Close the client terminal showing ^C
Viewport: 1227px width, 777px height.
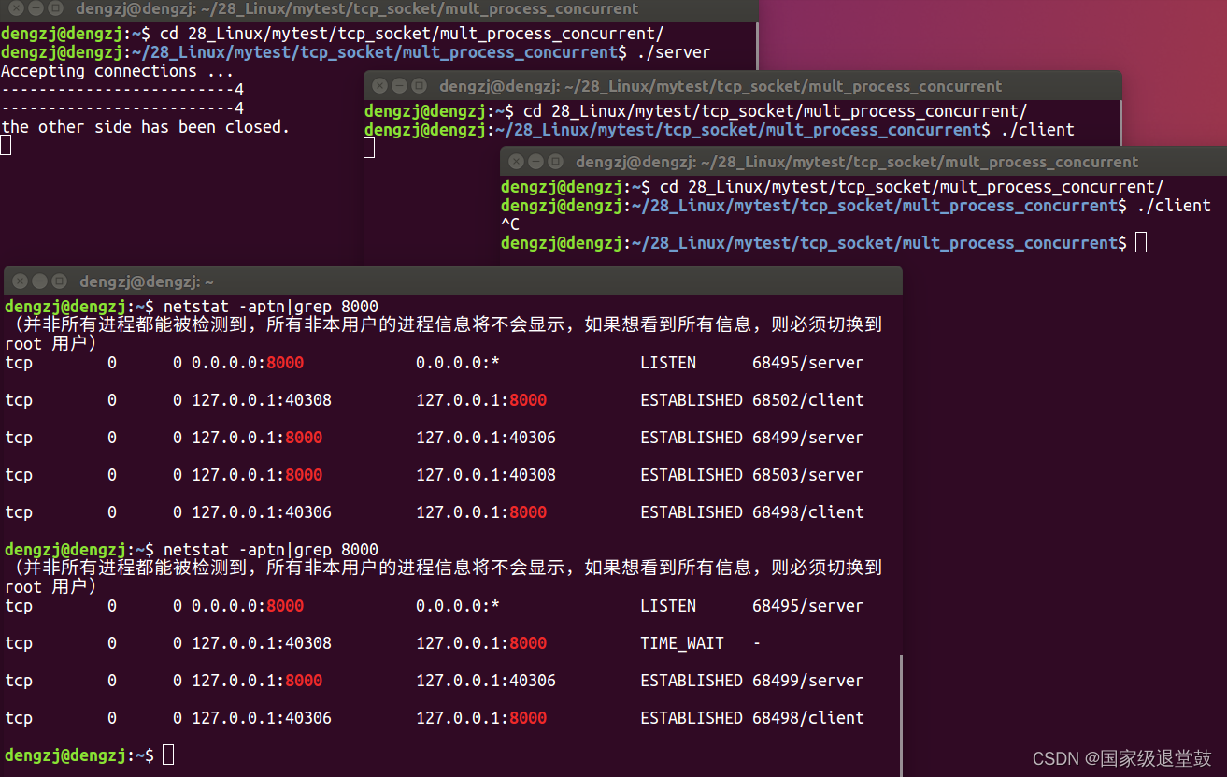[516, 162]
